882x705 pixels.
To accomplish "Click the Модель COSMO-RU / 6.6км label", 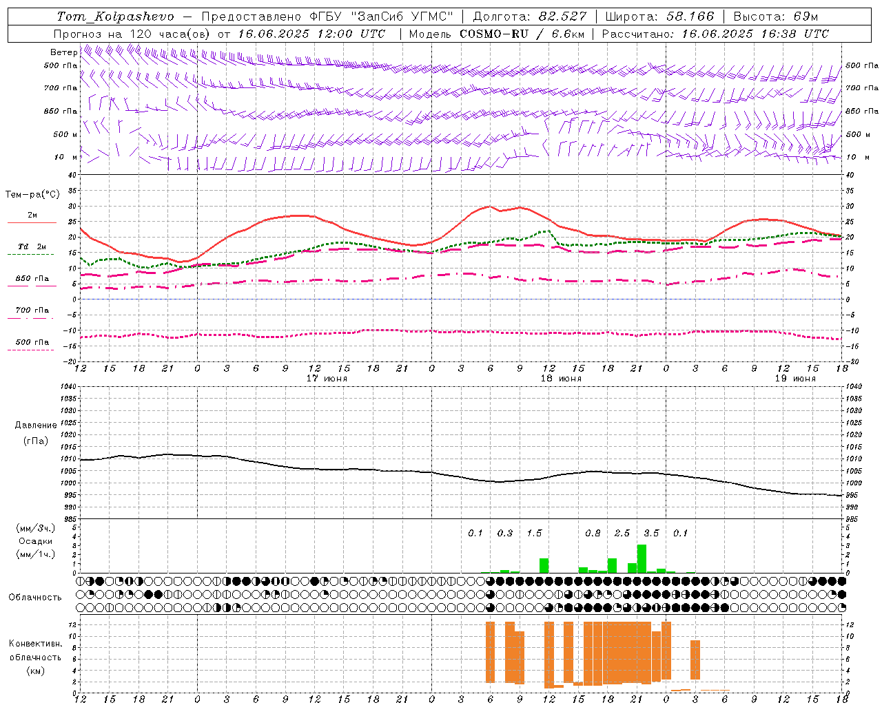I will pyautogui.click(x=496, y=34).
